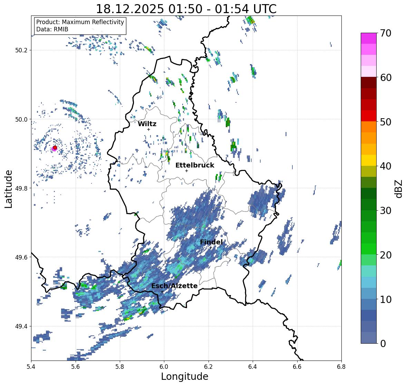Click the 60 tick on the colorbar
The width and height of the screenshot is (407, 385).
(386, 78)
